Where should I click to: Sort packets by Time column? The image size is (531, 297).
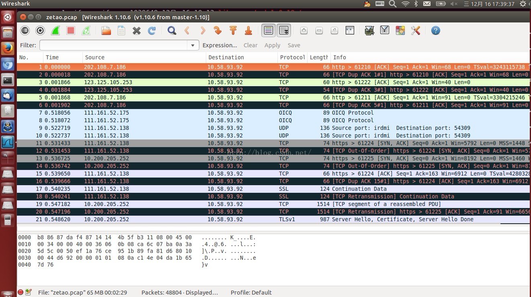[63, 57]
